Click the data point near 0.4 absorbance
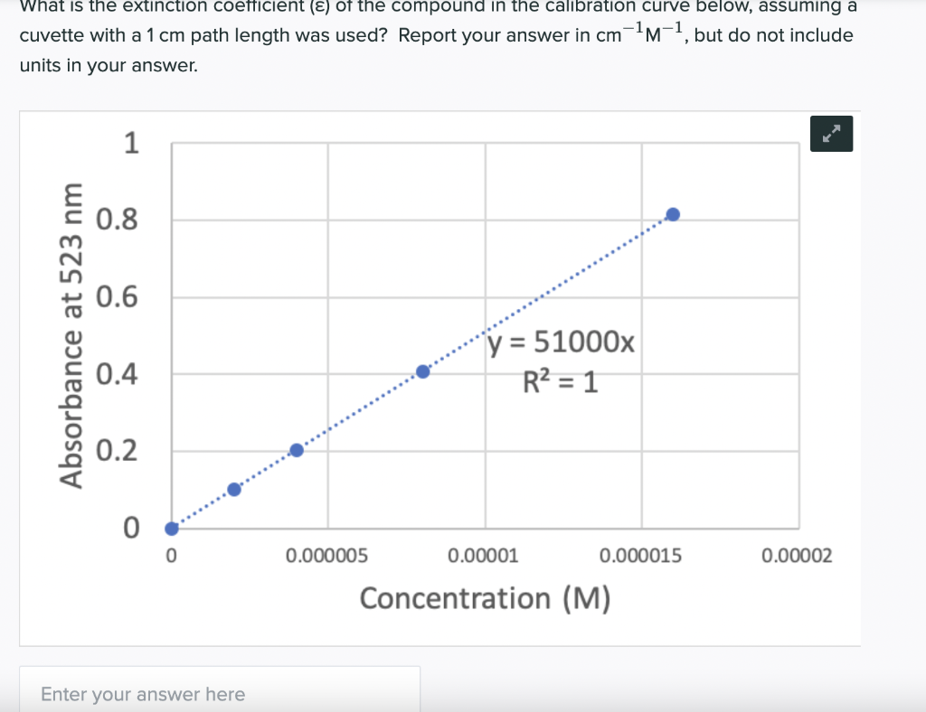 click(x=421, y=370)
